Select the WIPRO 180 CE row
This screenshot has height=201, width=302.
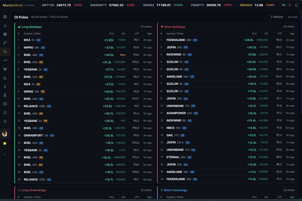click(85, 48)
